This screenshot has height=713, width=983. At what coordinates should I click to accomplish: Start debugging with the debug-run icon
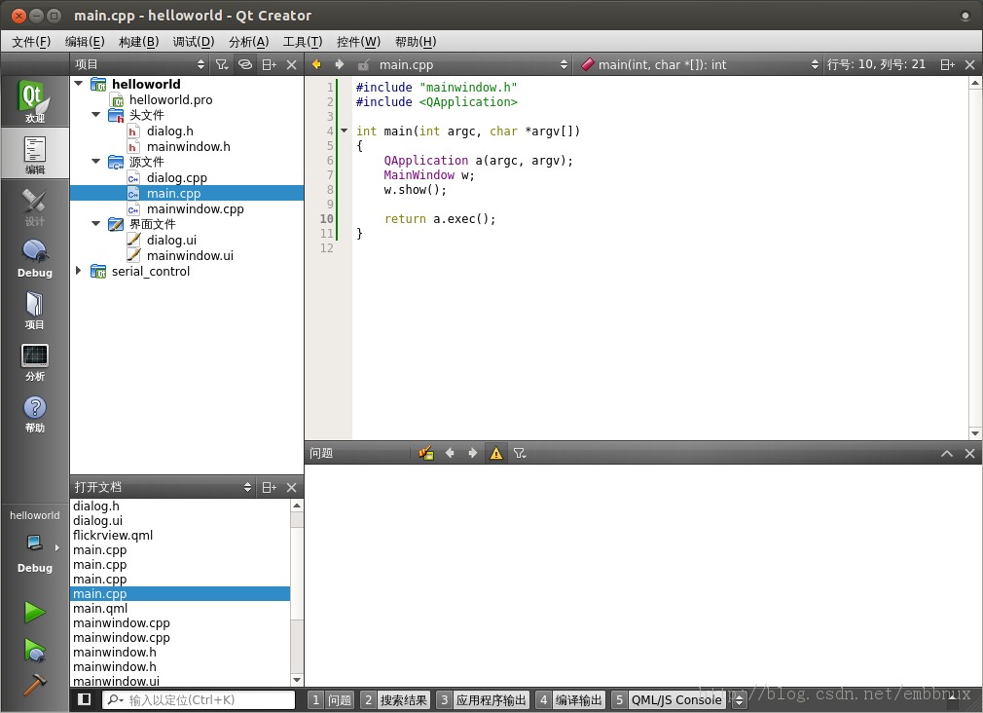[x=34, y=650]
